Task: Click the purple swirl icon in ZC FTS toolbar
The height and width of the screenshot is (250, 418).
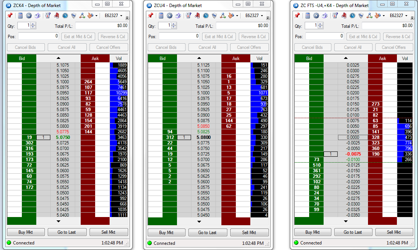Action: coord(325,16)
